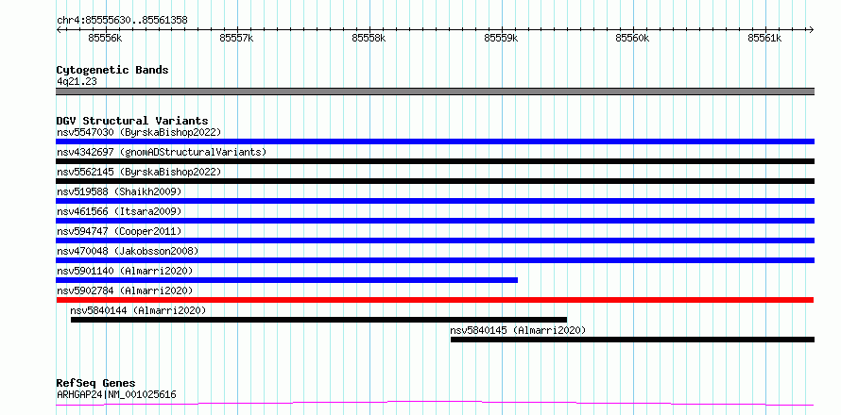841x415 pixels.
Task: Click the 85558k ruler tick label
Action: point(369,38)
